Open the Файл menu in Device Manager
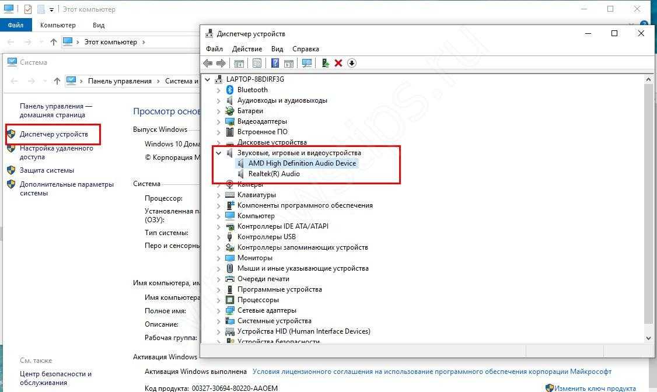The height and width of the screenshot is (392, 657). (x=214, y=49)
